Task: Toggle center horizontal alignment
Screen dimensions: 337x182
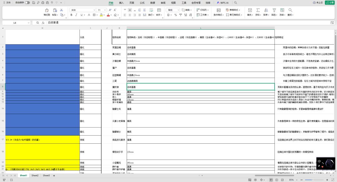Action: pos(130,15)
